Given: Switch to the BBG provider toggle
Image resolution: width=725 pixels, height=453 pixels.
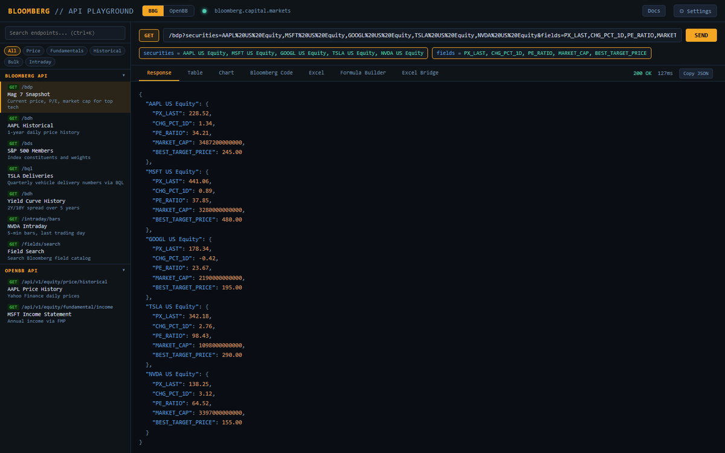Looking at the screenshot, I should click(153, 11).
